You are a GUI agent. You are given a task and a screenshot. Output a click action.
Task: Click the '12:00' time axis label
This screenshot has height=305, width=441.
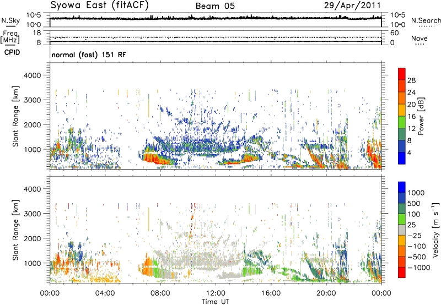click(216, 293)
